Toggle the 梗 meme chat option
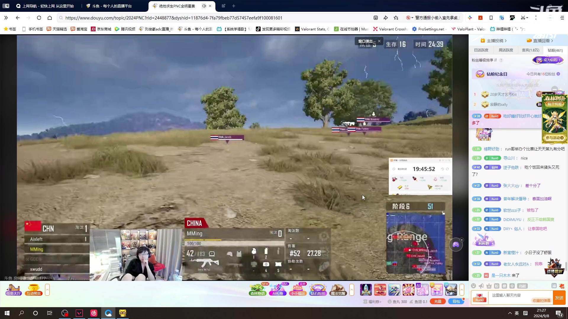Screen dimensions: 568x319 click(x=504, y=286)
